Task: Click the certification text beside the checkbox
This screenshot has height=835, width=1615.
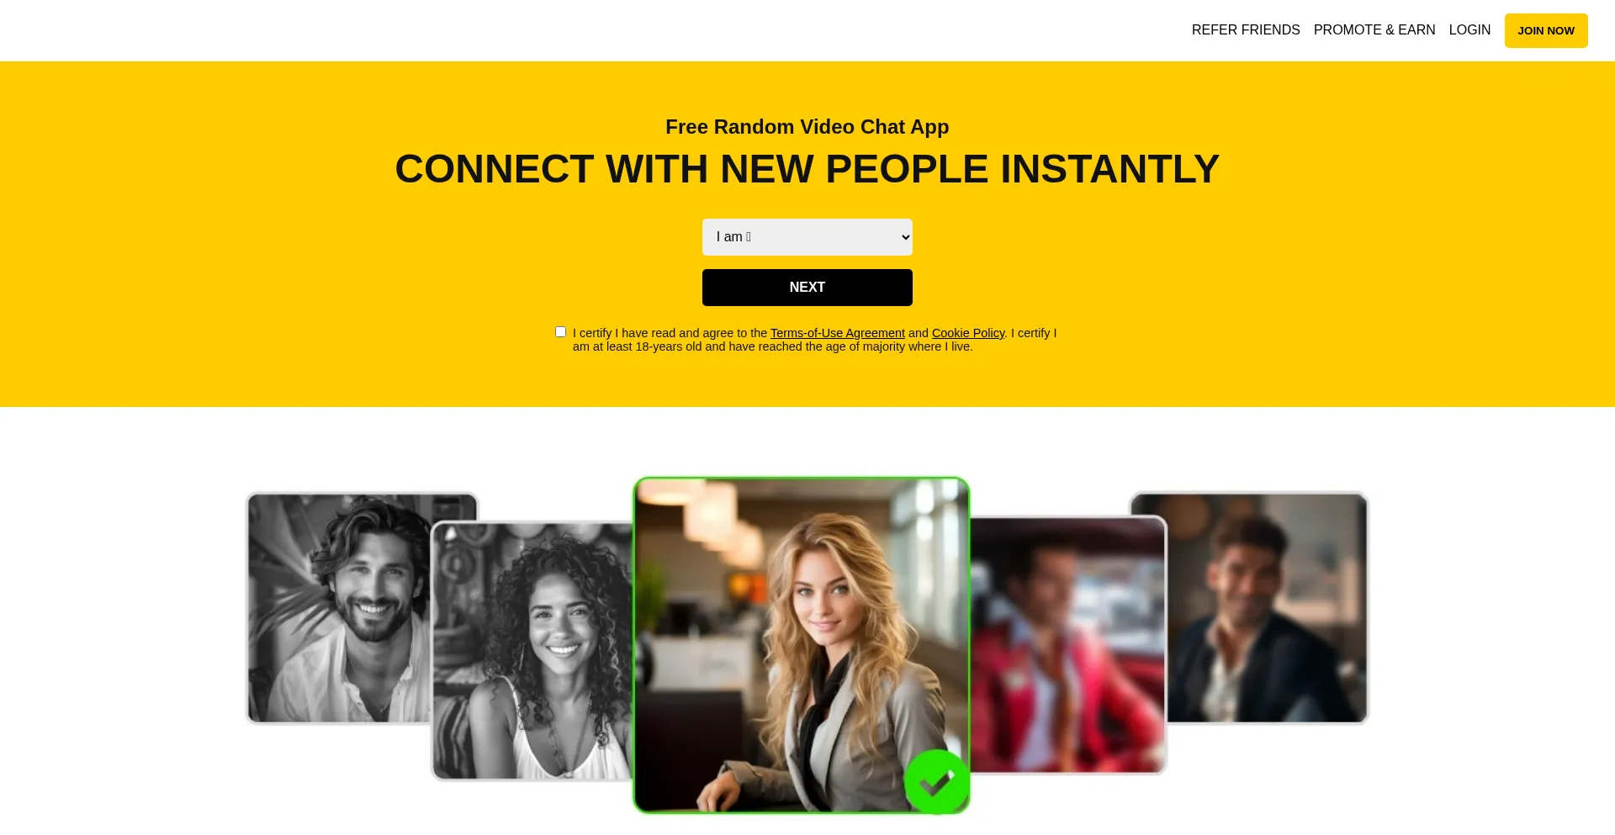Action: (814, 340)
